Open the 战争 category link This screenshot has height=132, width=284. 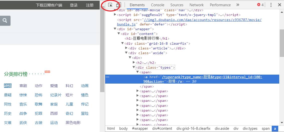tap(23, 114)
